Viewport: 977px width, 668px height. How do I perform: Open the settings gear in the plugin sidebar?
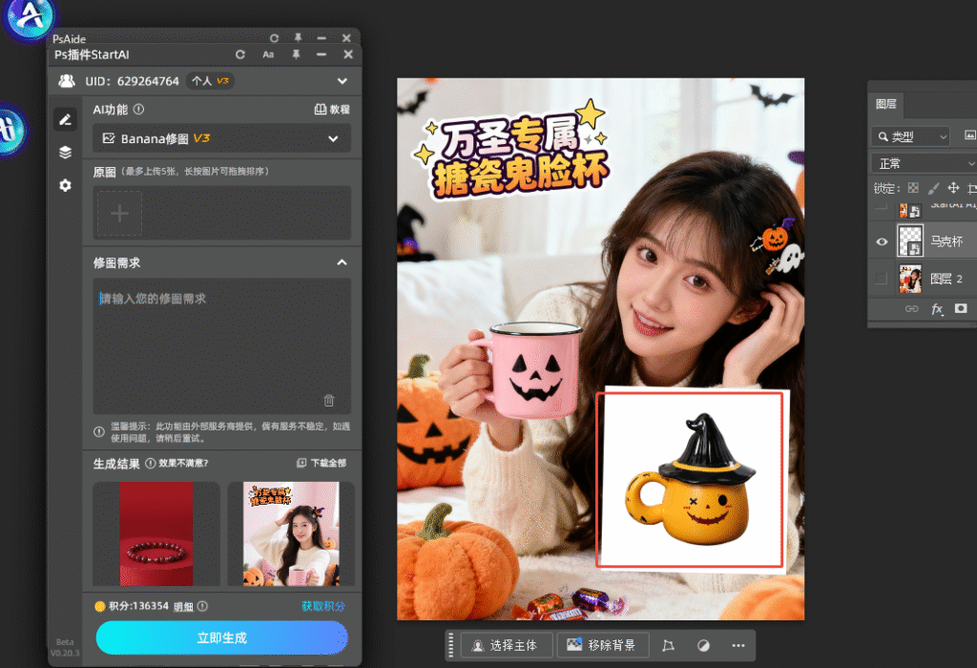pos(65,185)
